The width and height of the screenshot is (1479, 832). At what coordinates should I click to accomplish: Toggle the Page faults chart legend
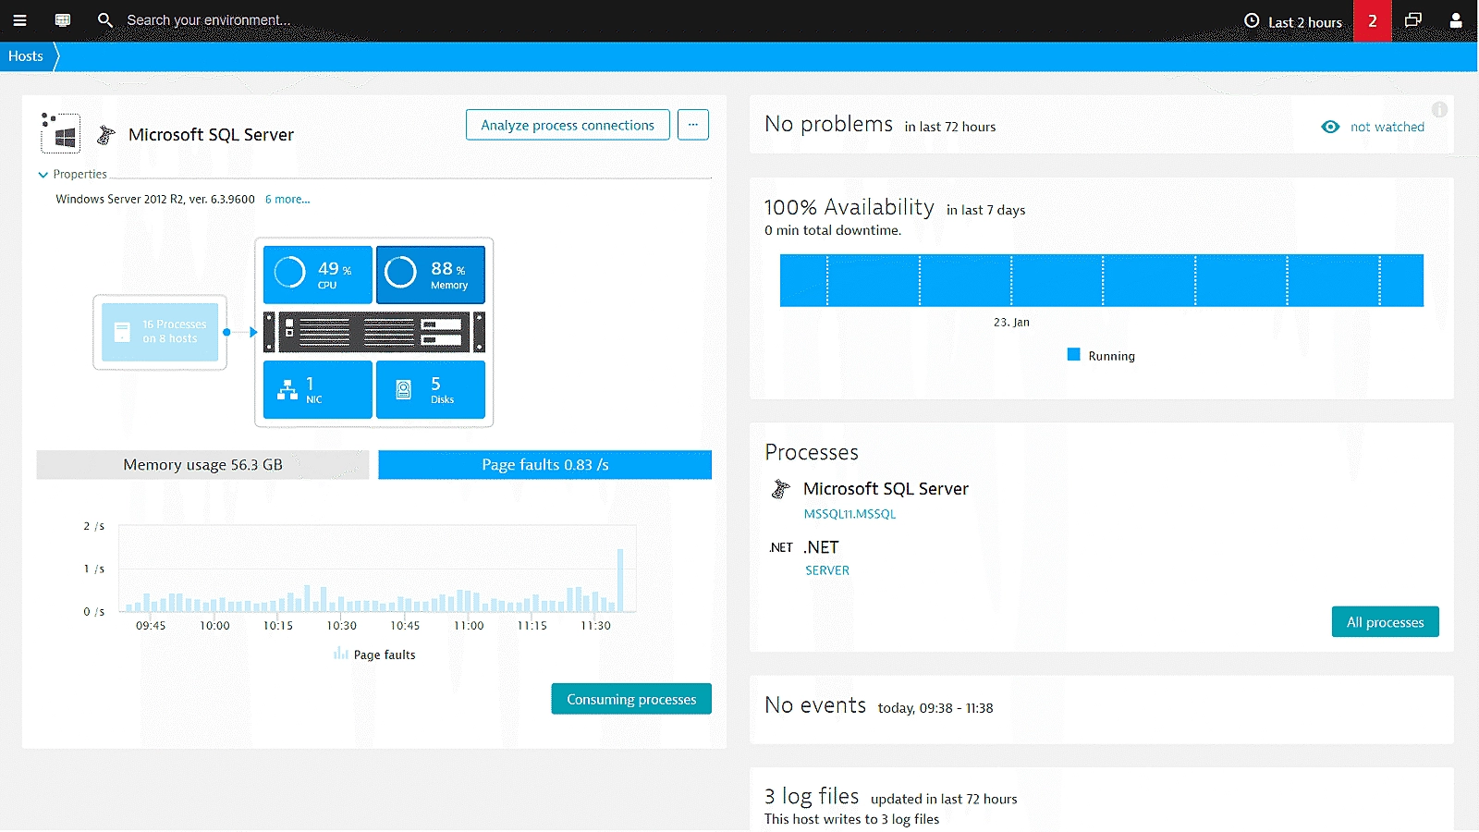click(374, 655)
